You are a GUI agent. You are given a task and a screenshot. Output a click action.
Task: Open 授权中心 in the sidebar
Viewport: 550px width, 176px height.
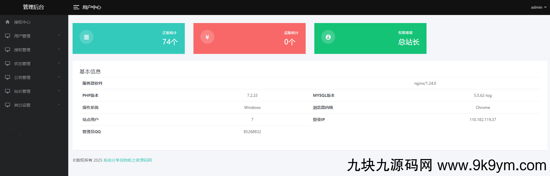(x=22, y=22)
